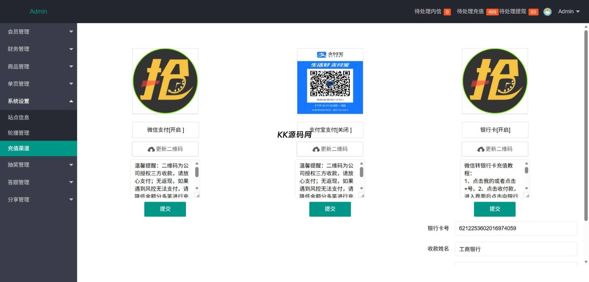Toggle the 微信支付 enabled status
The height and width of the screenshot is (282, 589).
(x=165, y=130)
